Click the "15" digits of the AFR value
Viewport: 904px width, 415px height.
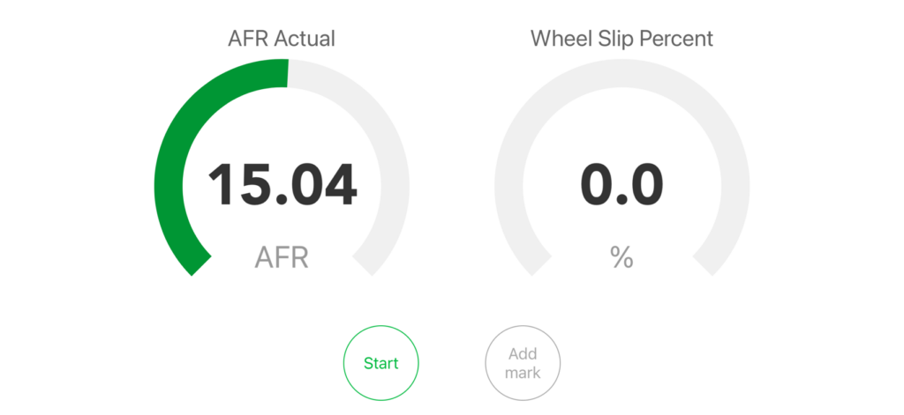pyautogui.click(x=237, y=185)
